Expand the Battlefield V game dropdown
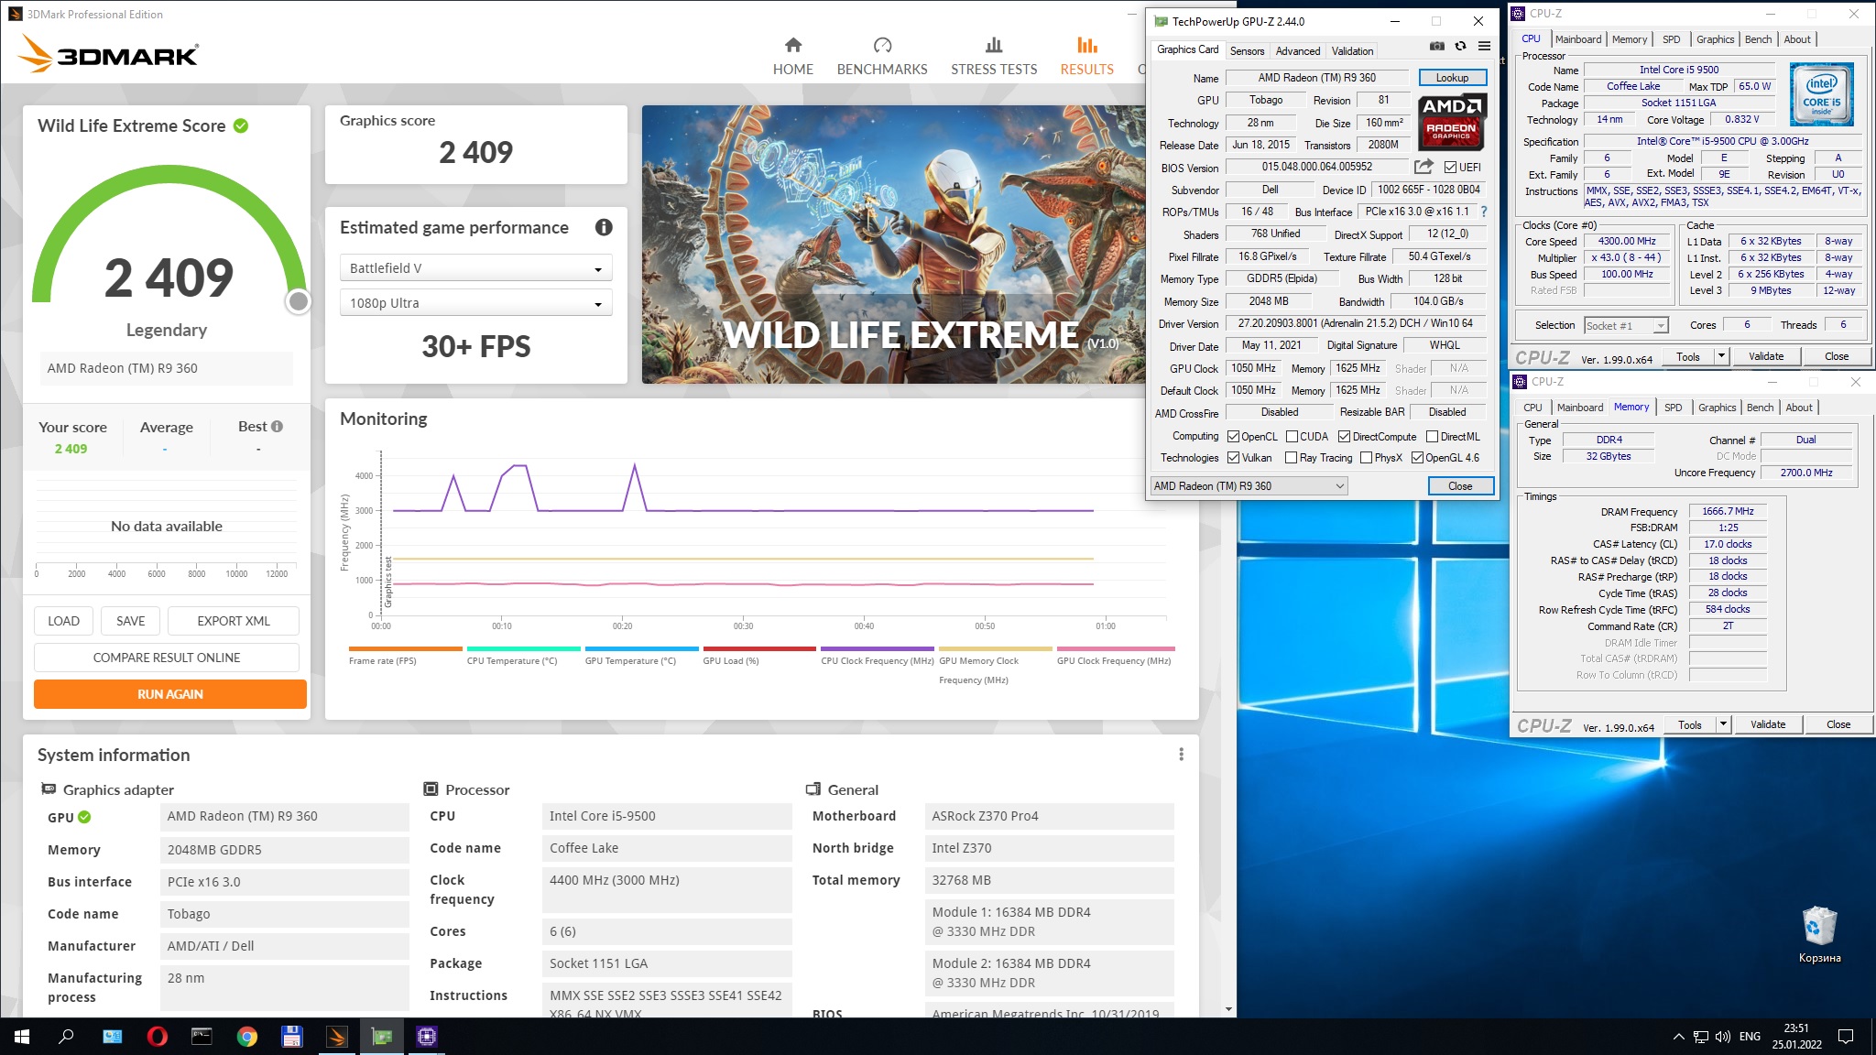Viewport: 1876px width, 1055px height. pos(476,268)
